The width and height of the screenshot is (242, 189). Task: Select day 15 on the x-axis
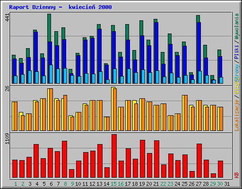(x=113, y=184)
